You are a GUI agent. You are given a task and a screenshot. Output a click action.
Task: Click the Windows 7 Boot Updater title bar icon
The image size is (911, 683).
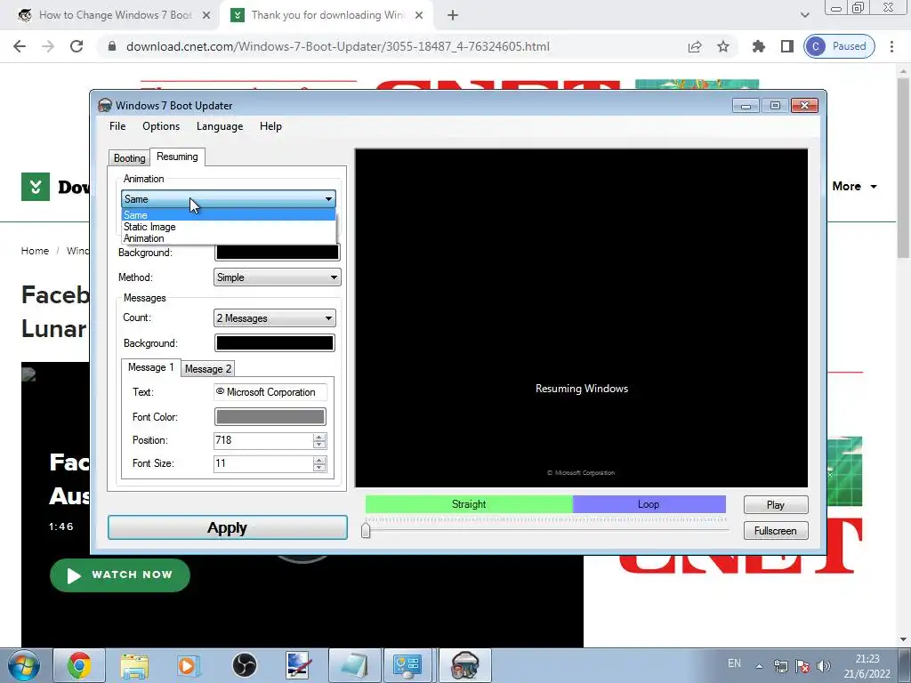pyautogui.click(x=105, y=105)
